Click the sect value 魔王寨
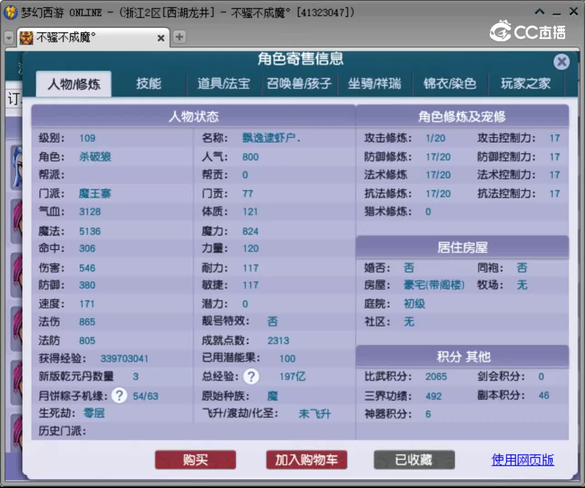Image resolution: width=585 pixels, height=488 pixels. [95, 193]
